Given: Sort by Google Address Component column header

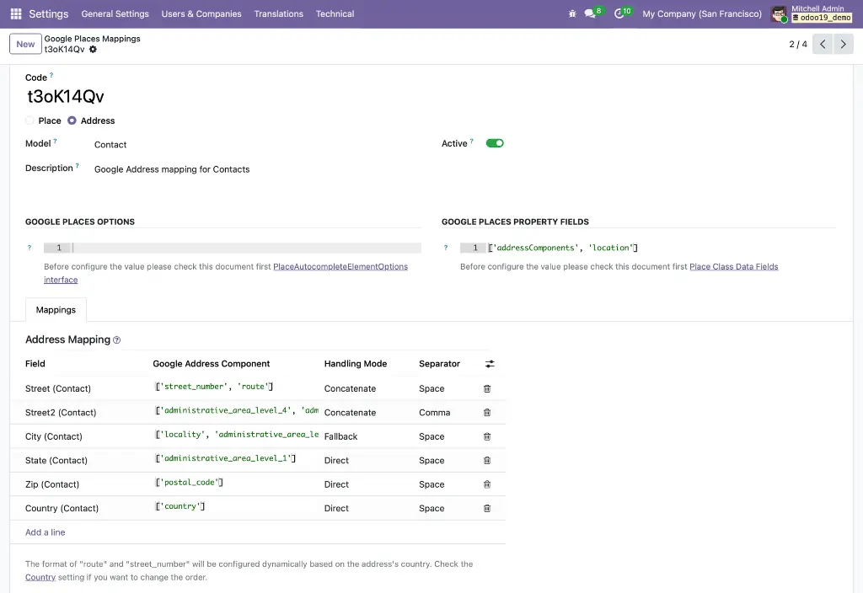Looking at the screenshot, I should click(x=212, y=364).
